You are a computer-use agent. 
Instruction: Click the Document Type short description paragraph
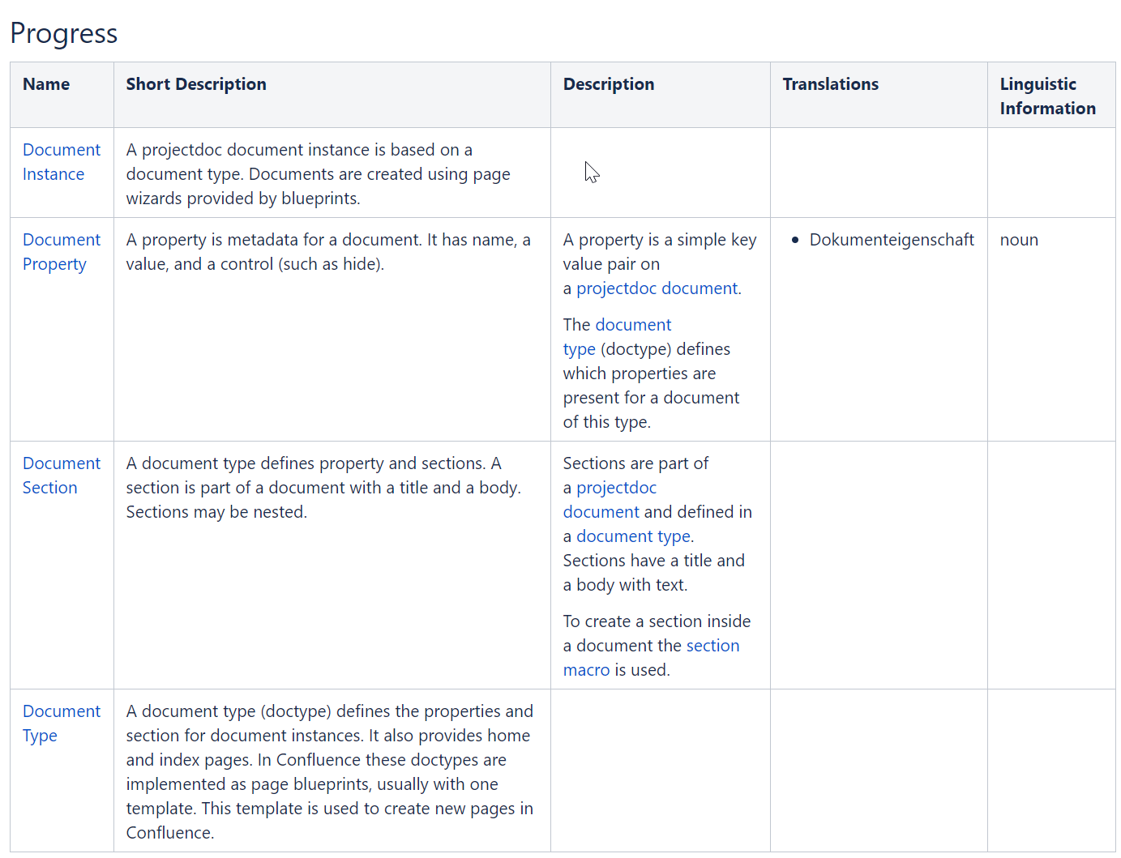(329, 771)
